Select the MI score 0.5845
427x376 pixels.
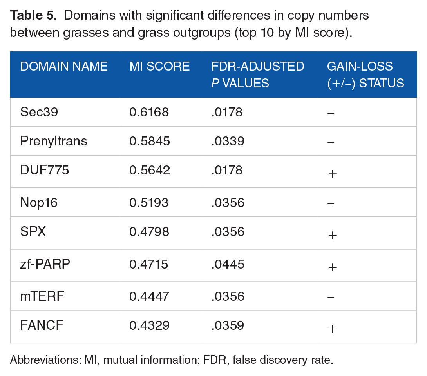point(150,141)
